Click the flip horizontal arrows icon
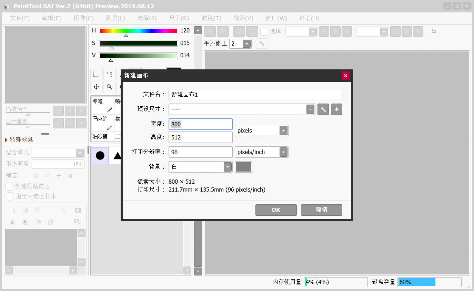474x291 pixels. click(x=434, y=31)
